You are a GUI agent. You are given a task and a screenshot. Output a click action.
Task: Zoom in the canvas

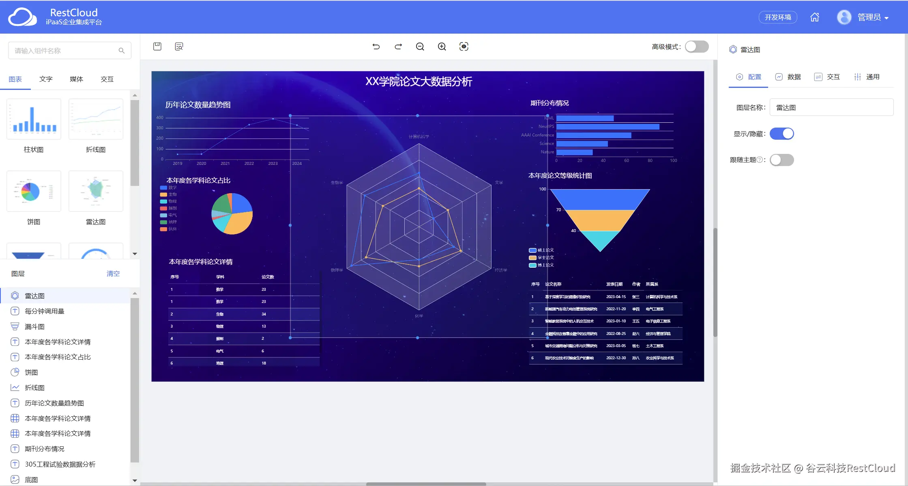point(442,47)
